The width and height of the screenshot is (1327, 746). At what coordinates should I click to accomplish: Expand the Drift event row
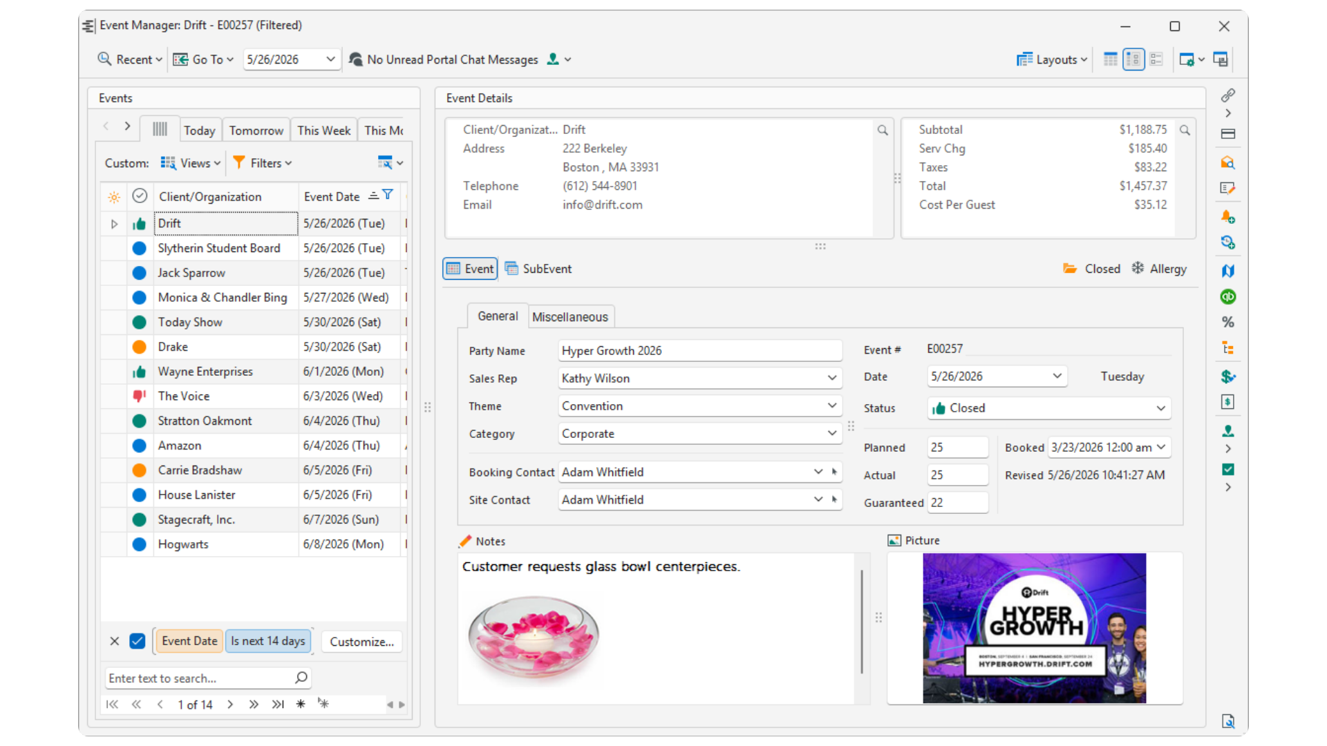(115, 224)
